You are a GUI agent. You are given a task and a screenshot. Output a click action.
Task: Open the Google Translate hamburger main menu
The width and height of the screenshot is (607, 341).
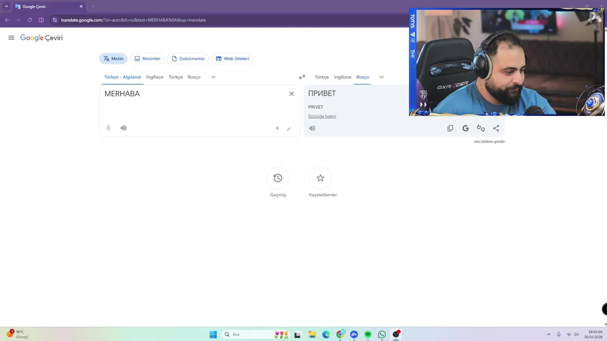11,38
